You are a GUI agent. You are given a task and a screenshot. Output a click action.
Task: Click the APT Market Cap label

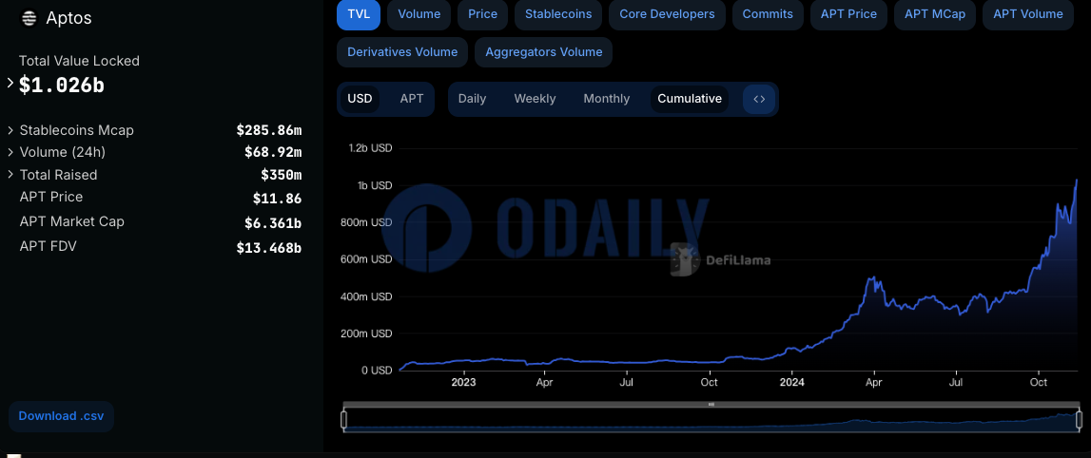(71, 221)
